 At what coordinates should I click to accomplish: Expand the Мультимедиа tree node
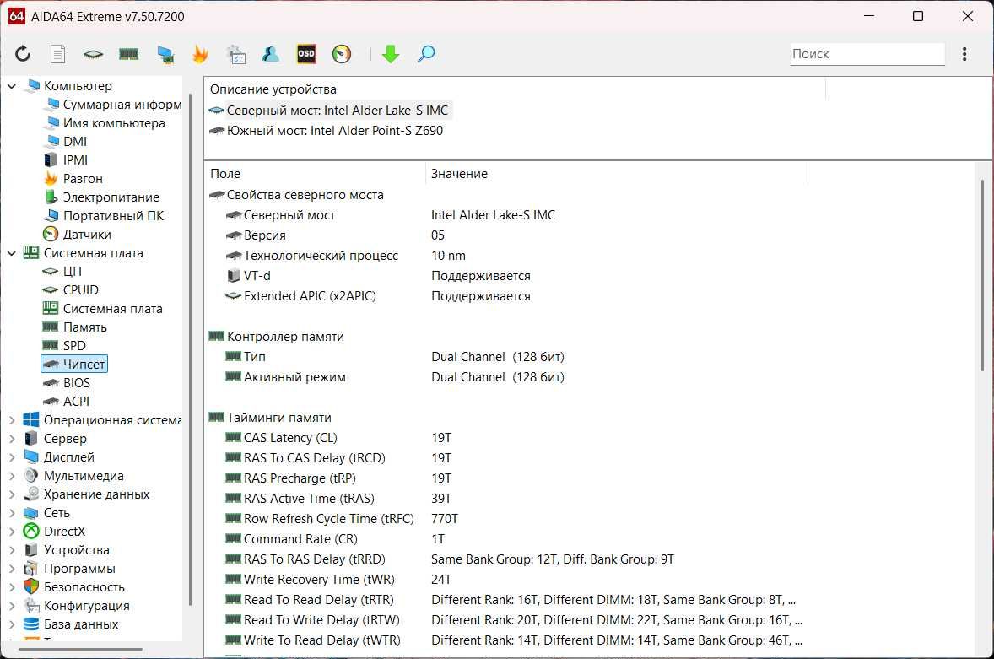pos(12,476)
